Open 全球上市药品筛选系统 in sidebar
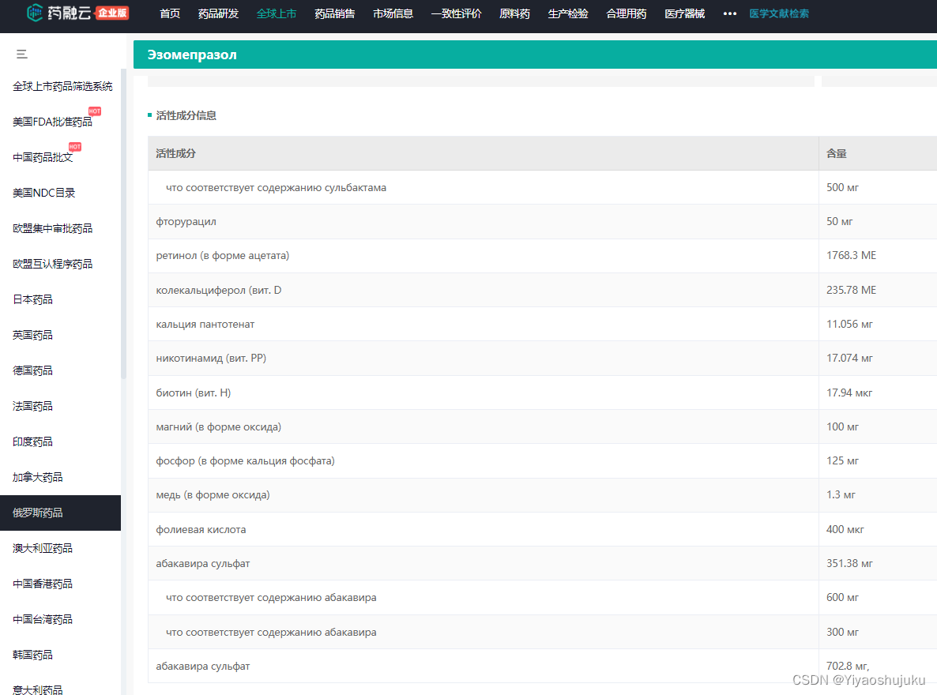Viewport: 937px width, 695px height. click(x=62, y=86)
